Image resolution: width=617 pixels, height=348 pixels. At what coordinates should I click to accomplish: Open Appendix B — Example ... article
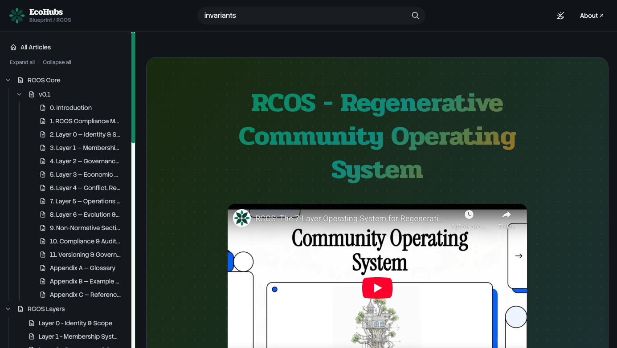click(x=84, y=281)
